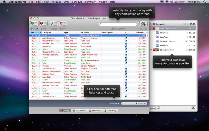Screen dimensions: 209x131
Task: Click the circle-slash remove button in drawer
Action: pyautogui.click(x=193, y=108)
